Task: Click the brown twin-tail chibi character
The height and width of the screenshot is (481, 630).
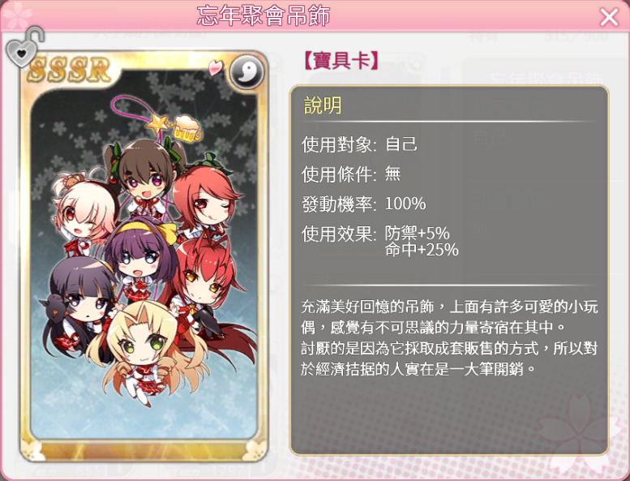Action: [x=144, y=175]
